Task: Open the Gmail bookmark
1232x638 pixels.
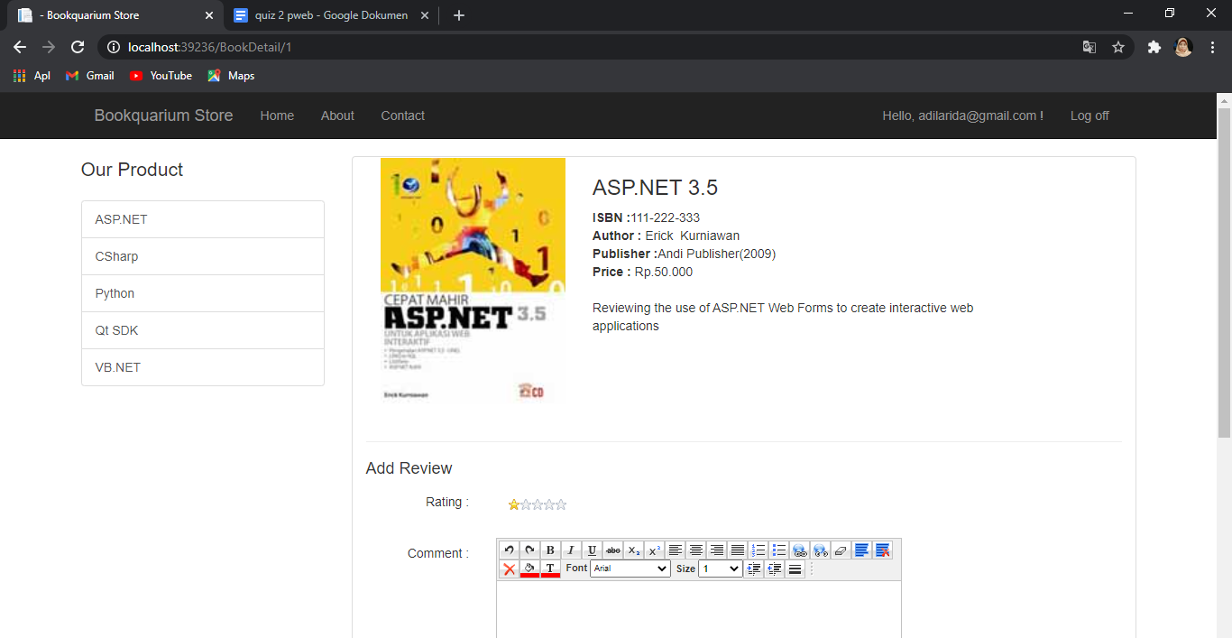Action: [90, 76]
